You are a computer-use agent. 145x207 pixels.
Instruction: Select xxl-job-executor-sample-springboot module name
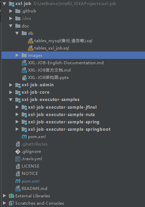69,129
